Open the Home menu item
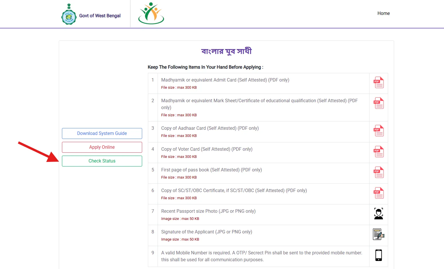This screenshot has width=444, height=269. [383, 13]
